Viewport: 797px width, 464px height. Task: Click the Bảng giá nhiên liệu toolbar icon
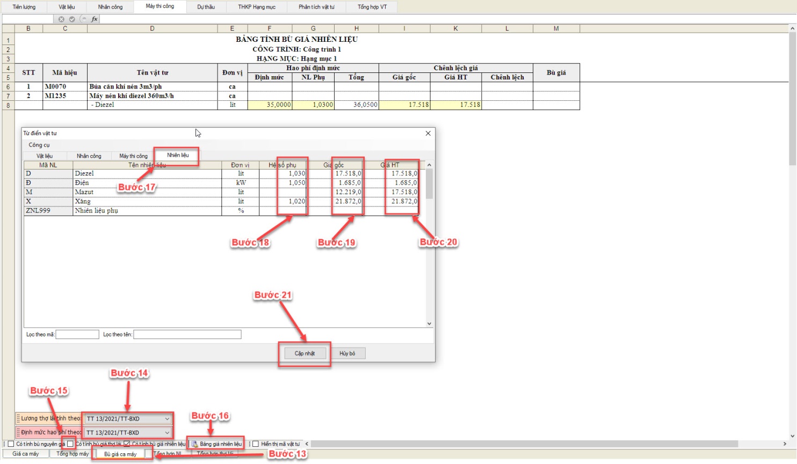coord(195,444)
